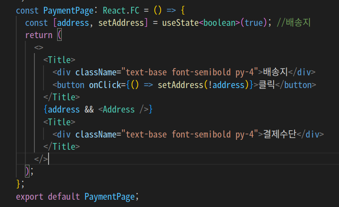Click 'onClick' attribute on the button
This screenshot has width=339, height=207.
[105, 85]
